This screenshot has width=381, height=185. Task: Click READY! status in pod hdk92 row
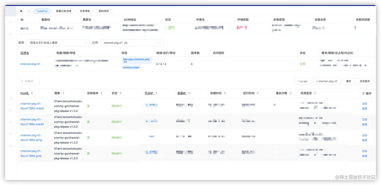click(117, 122)
